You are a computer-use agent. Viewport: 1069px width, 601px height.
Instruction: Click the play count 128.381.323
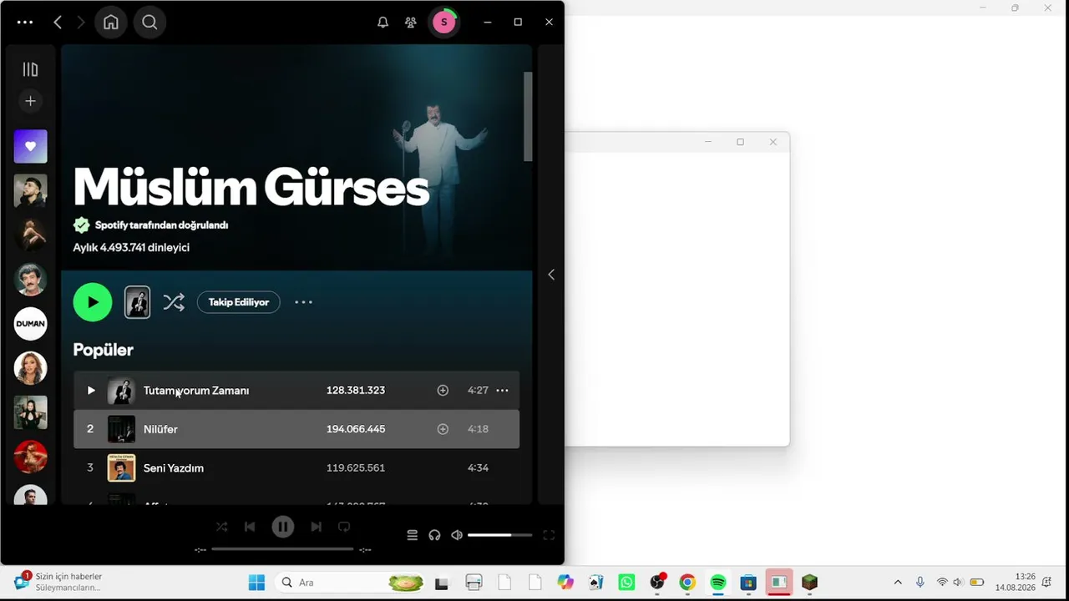click(x=356, y=391)
